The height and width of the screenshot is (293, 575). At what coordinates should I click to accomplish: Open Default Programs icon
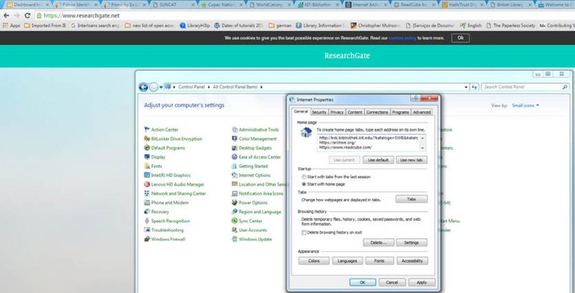click(x=147, y=148)
